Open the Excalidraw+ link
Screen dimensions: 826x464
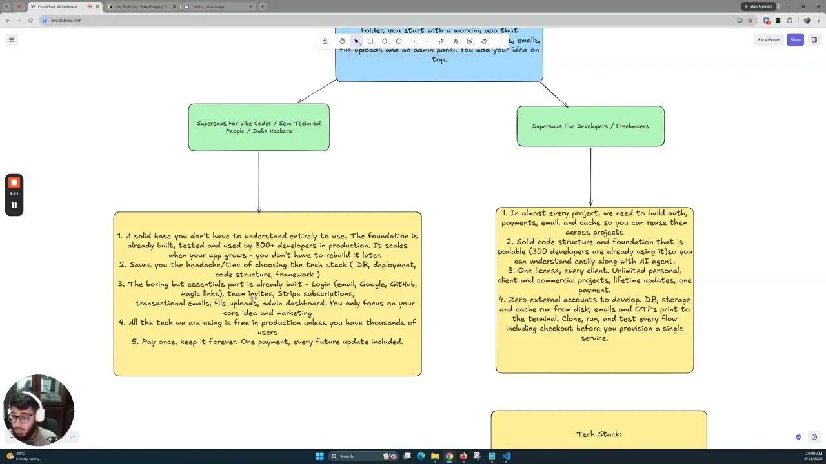pyautogui.click(x=769, y=40)
